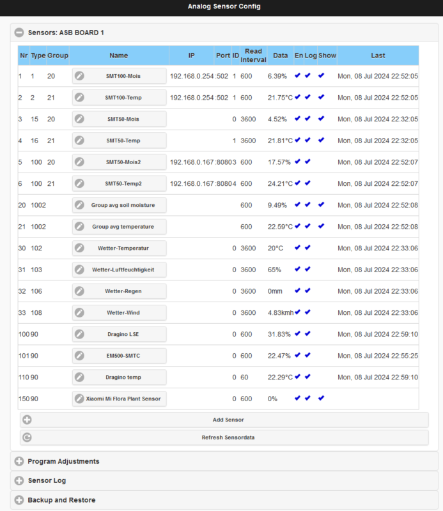
Task: Click the Last column header
Action: click(378, 56)
